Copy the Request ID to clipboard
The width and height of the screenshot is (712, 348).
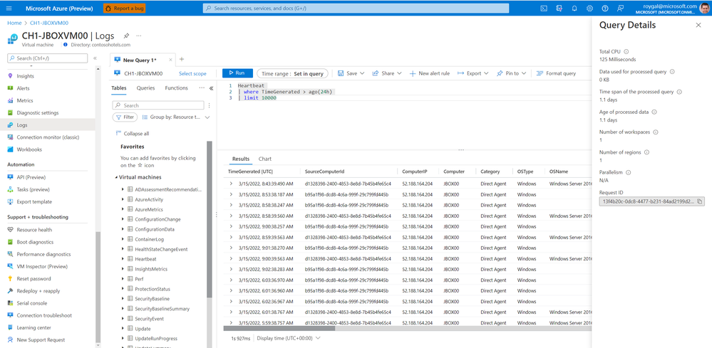(700, 201)
